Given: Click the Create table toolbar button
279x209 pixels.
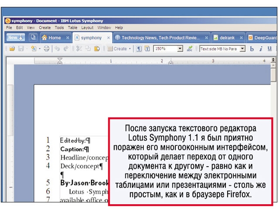Looking at the screenshot, I should (x=117, y=48).
